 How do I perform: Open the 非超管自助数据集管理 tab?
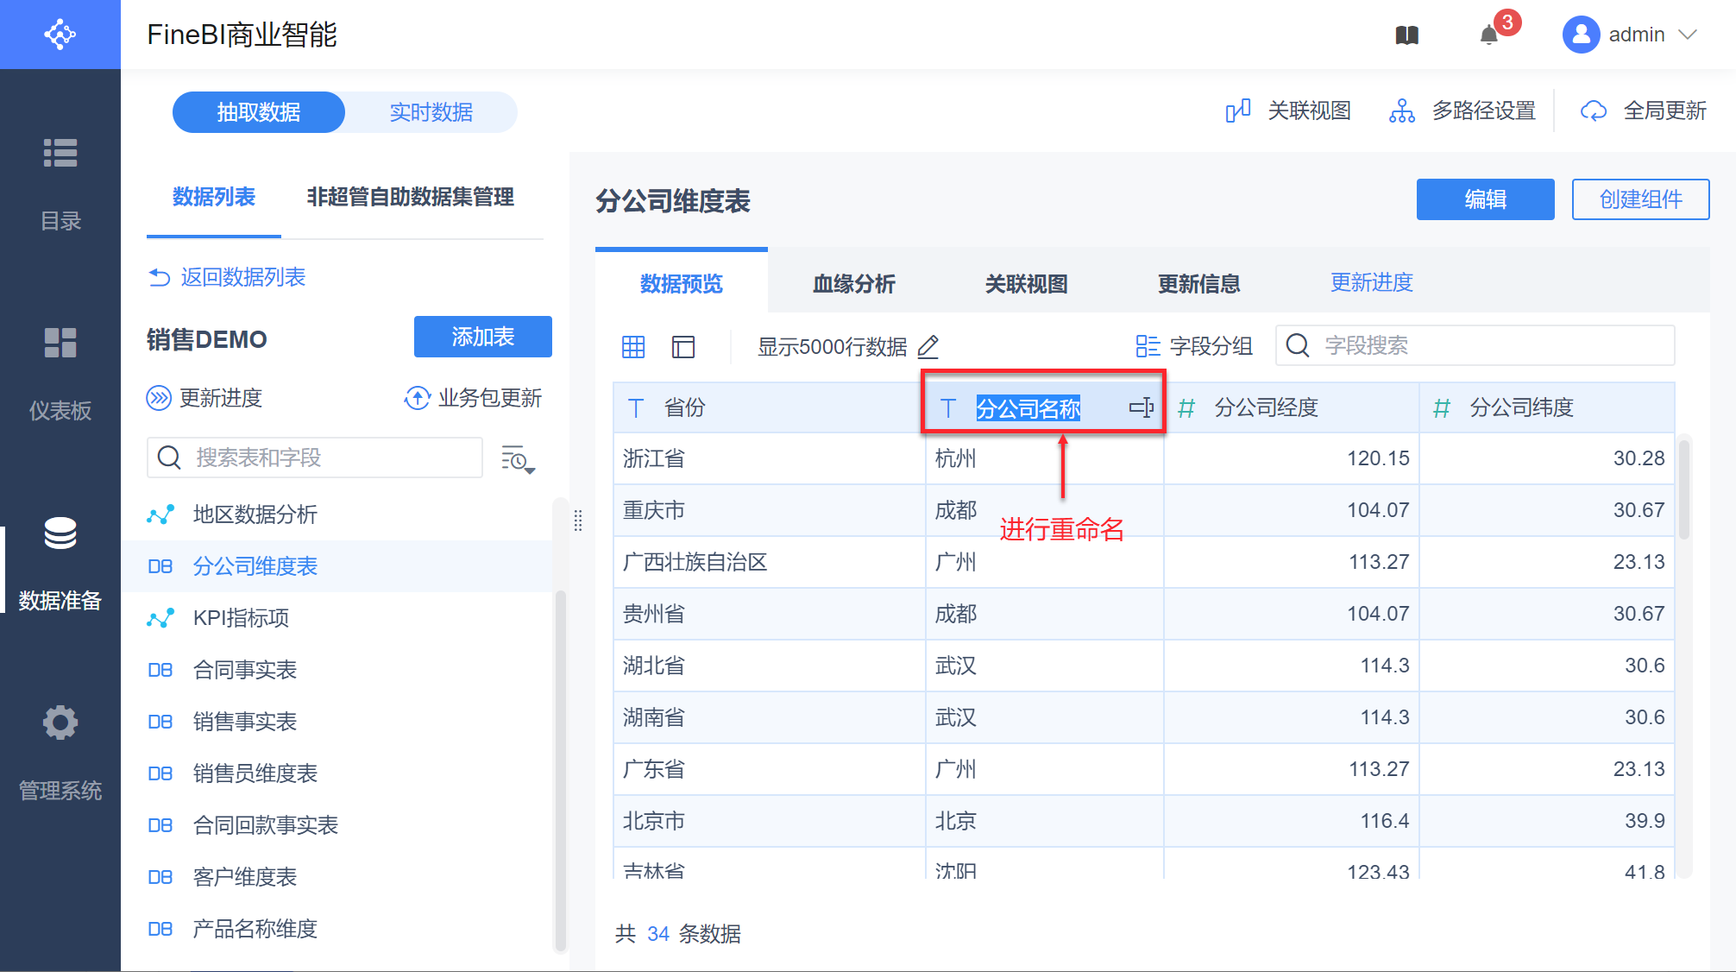pos(410,197)
